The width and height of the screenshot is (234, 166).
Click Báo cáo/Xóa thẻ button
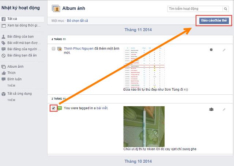click(x=214, y=20)
